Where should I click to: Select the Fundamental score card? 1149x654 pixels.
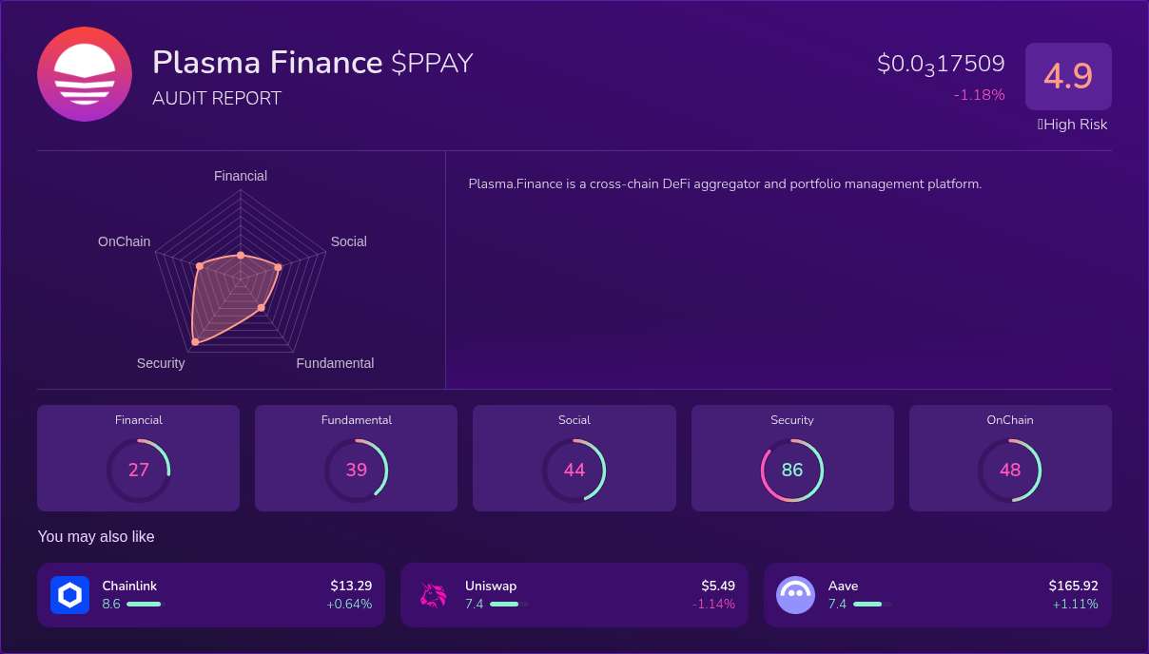click(356, 457)
